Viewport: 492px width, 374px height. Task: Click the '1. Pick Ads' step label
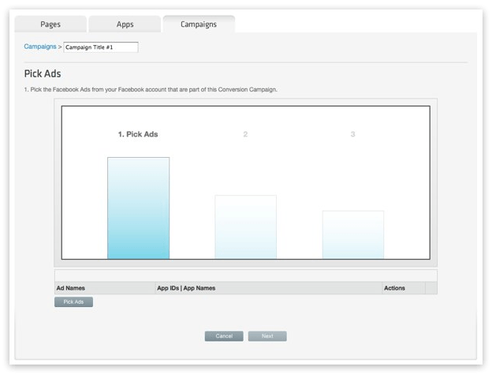pyautogui.click(x=138, y=134)
